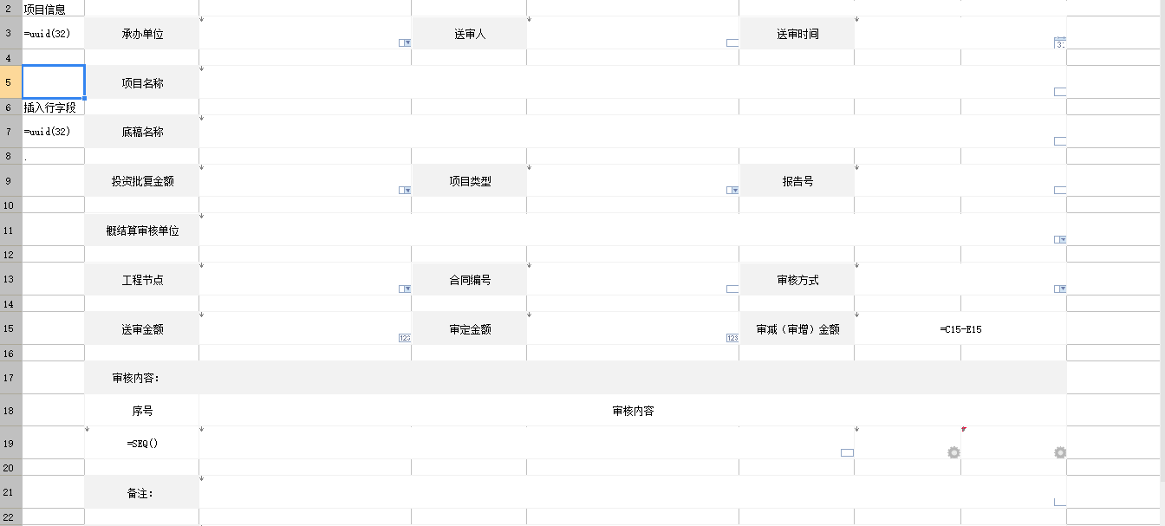Screen dimensions: 1165x526
Task: Click number widget icon in 审定金额 cell
Action: point(732,338)
